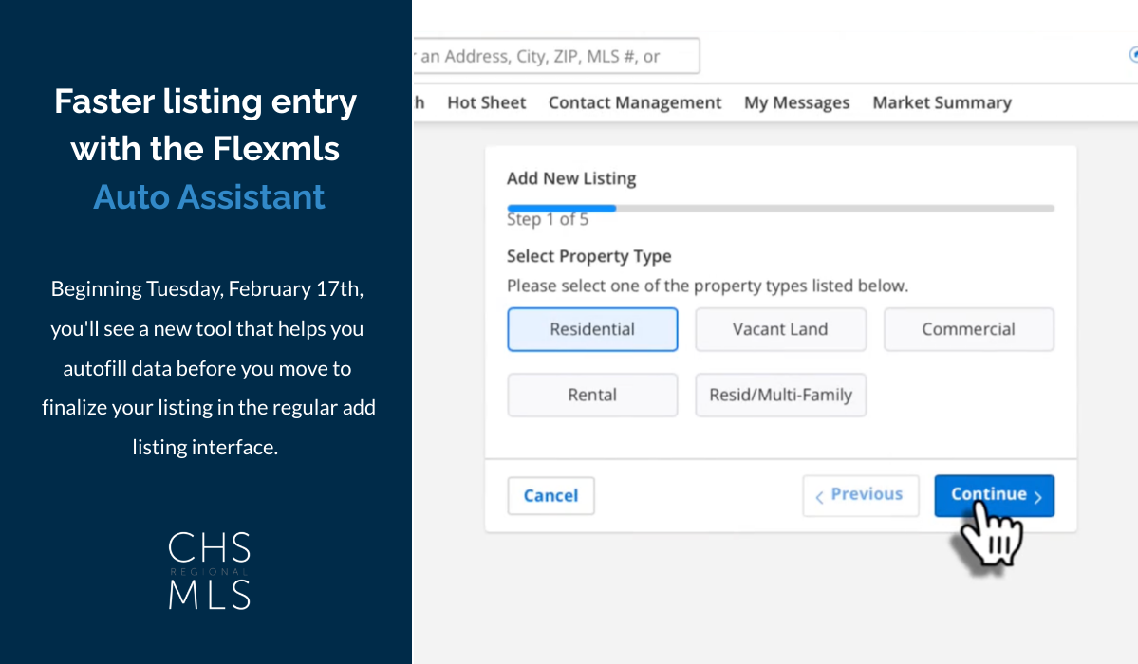Choose the Vacant Land property type
The image size is (1138, 664).
[x=780, y=329]
